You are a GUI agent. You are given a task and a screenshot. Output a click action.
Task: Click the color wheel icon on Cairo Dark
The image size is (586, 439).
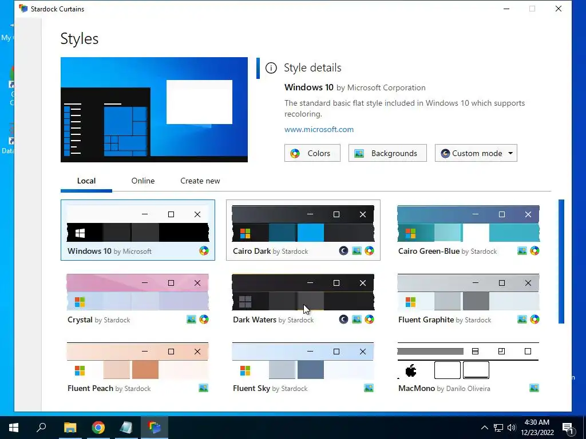[x=369, y=251]
